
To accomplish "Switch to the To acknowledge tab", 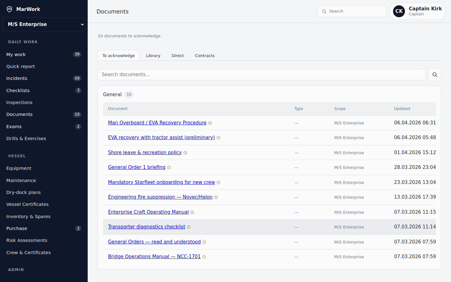I will tap(118, 55).
